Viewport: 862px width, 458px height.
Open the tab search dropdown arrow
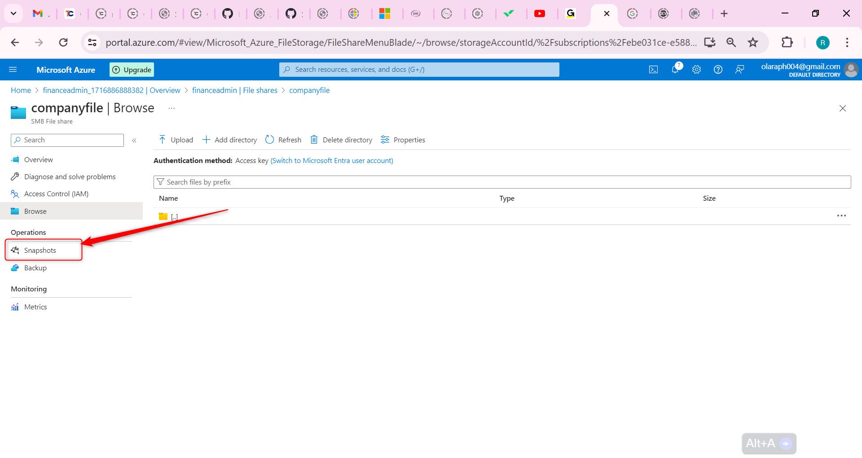coord(13,13)
